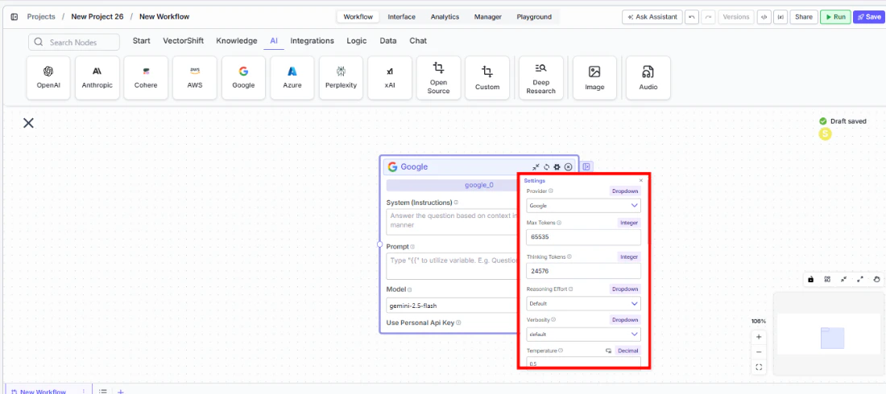Add an OpenAI node
Image resolution: width=886 pixels, height=394 pixels.
(x=48, y=78)
